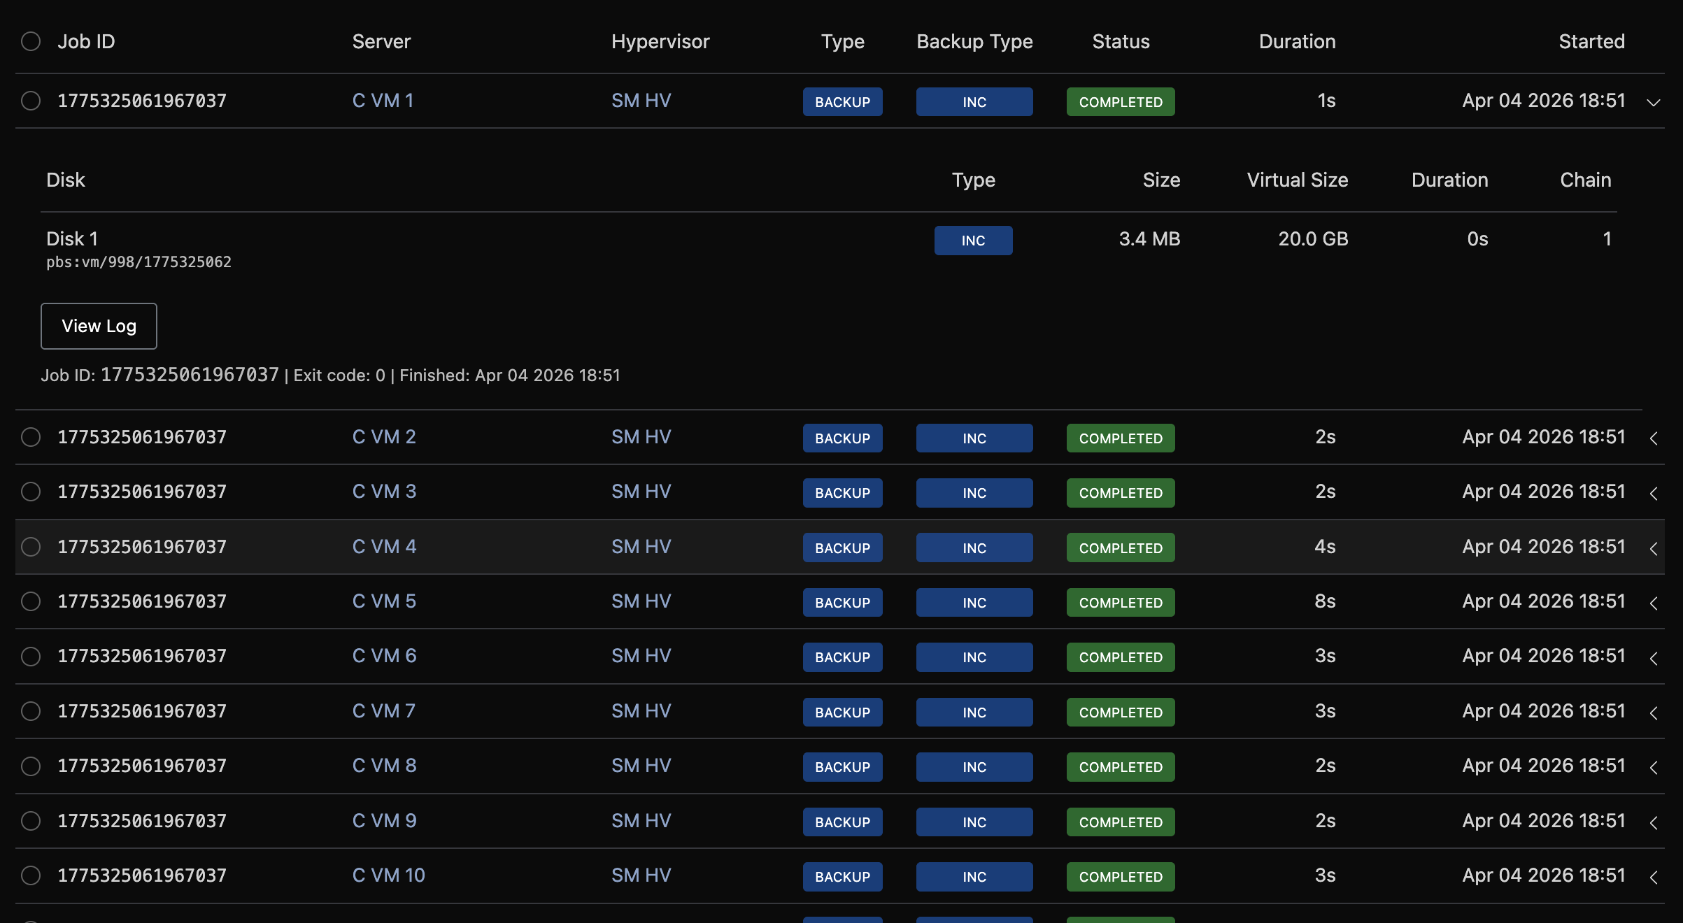Expand details chevron for C VM 5 row
Viewport: 1683px width, 923px height.
[x=1653, y=603]
